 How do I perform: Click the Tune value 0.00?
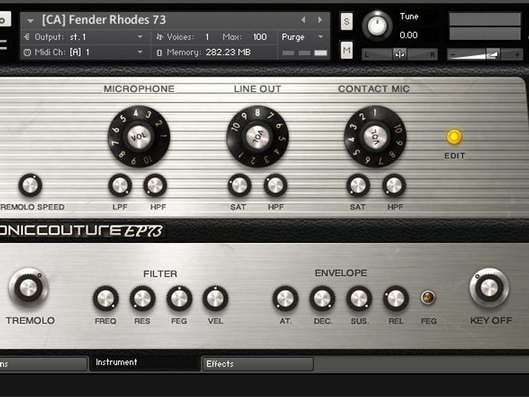(409, 35)
